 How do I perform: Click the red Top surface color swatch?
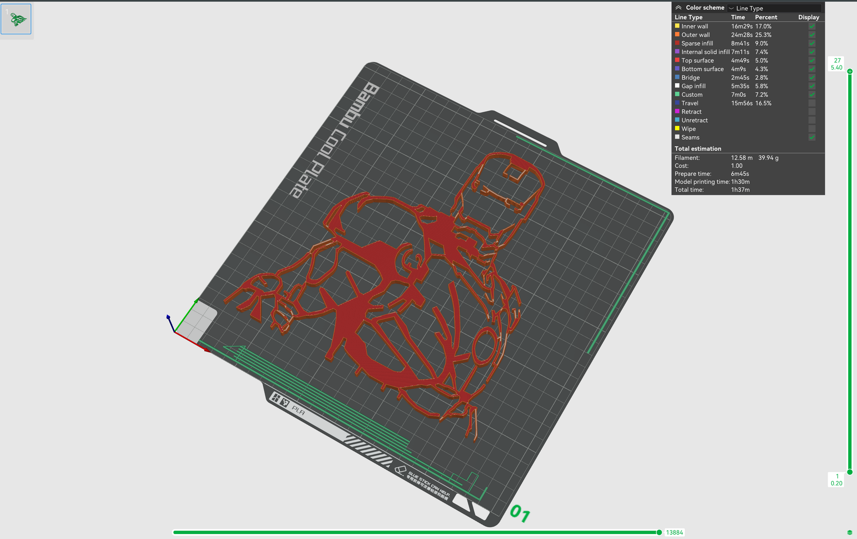(x=677, y=60)
